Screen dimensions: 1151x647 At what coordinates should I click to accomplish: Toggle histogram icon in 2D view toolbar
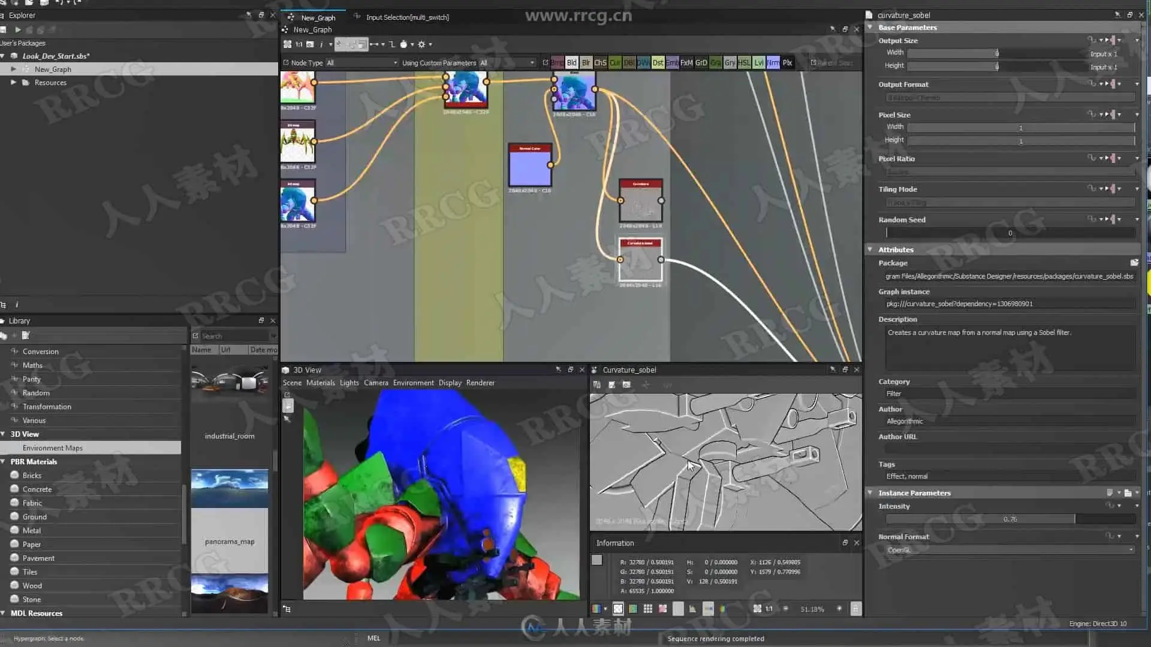[x=692, y=609]
